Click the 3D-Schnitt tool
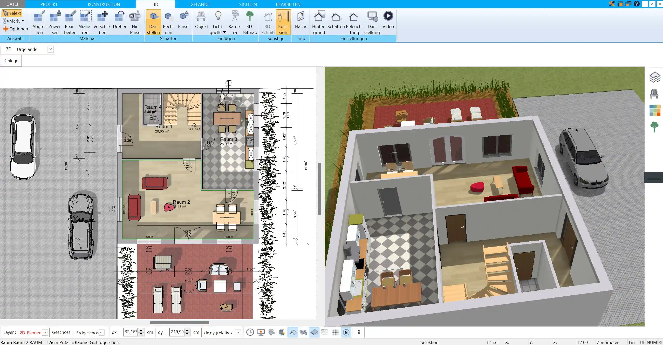 (268, 22)
